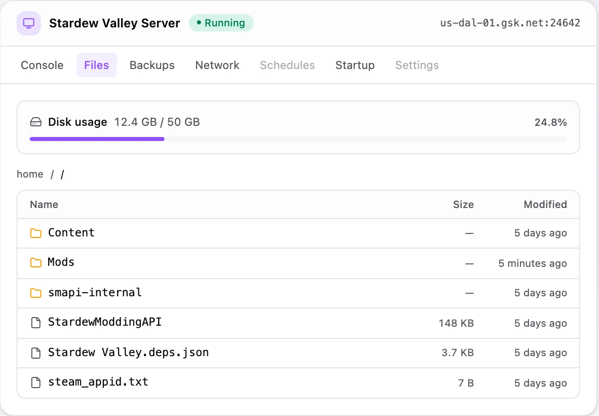The height and width of the screenshot is (416, 599).
Task: Switch to the Startup tab
Action: [355, 65]
